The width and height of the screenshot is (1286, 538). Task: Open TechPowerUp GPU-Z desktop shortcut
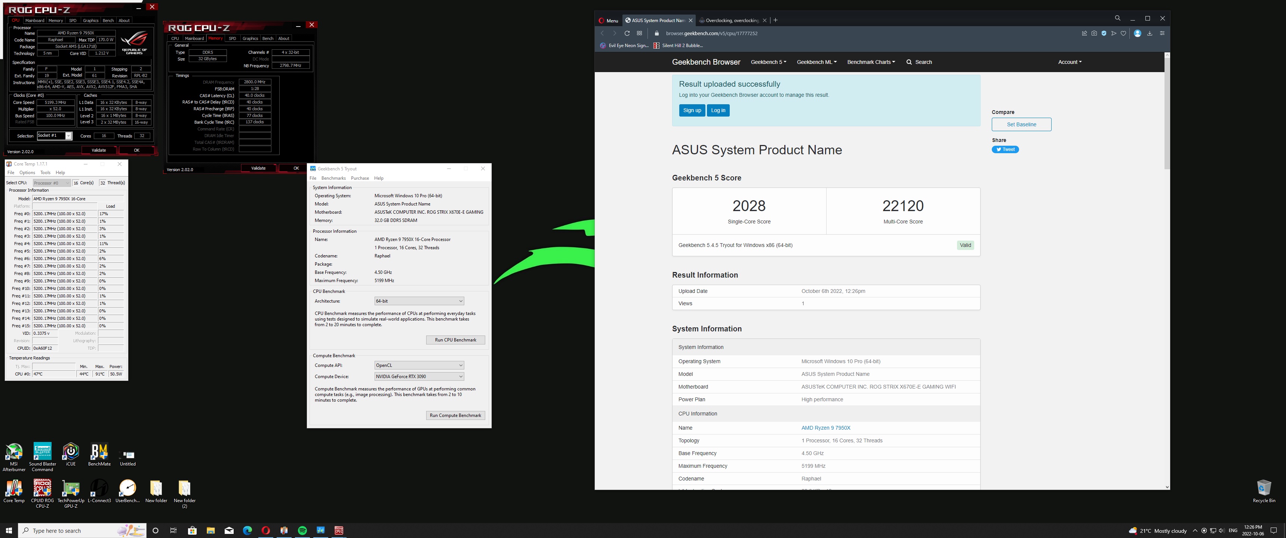(71, 494)
